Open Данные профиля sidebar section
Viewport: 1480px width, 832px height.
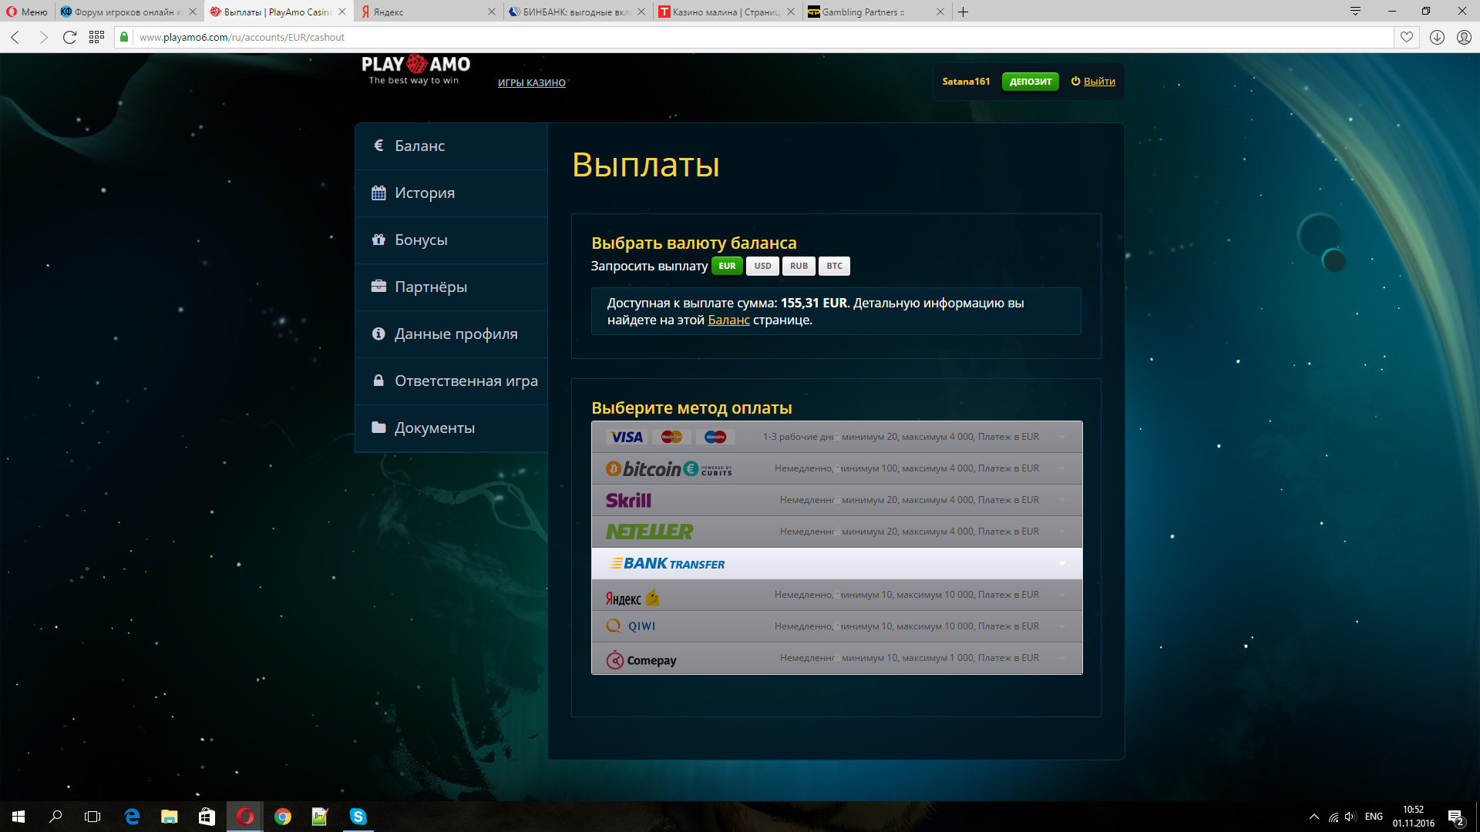[451, 334]
